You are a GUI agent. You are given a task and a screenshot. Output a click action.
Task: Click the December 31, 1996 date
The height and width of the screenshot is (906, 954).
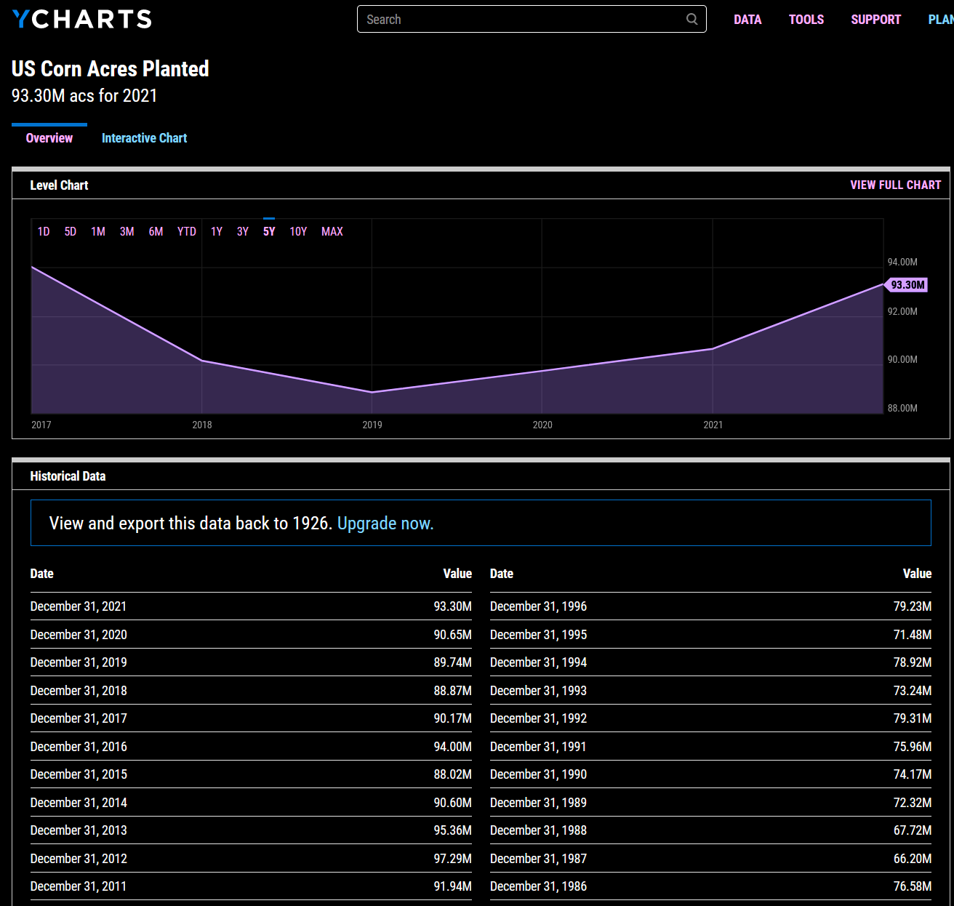pyautogui.click(x=538, y=606)
